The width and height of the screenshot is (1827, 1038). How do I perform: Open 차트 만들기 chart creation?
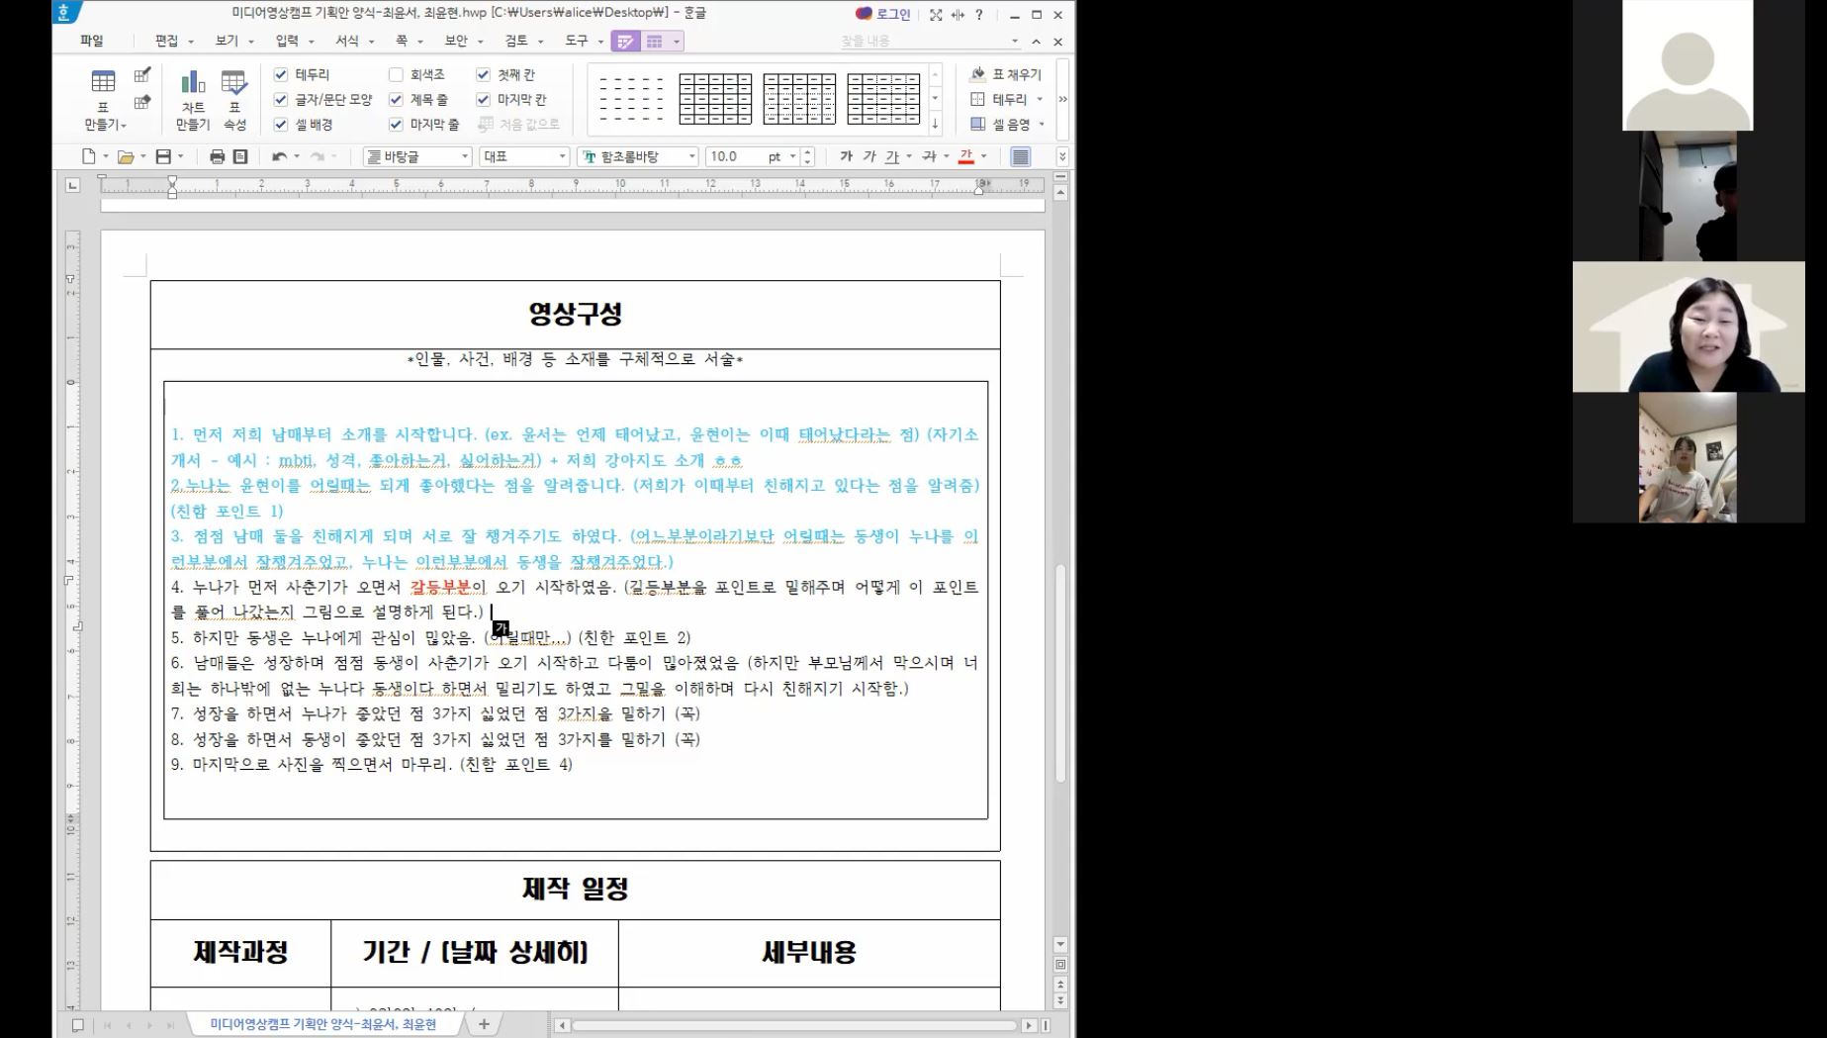(x=193, y=99)
